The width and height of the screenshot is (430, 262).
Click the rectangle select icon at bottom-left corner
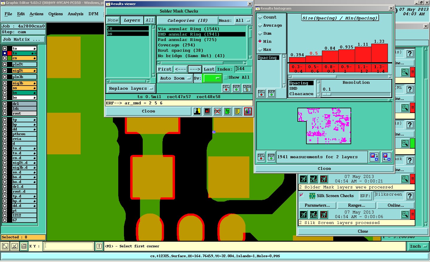pyautogui.click(x=5, y=246)
